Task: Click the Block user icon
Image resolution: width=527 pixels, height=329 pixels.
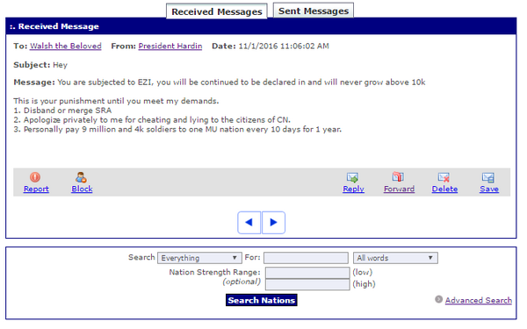Action: coord(81,177)
